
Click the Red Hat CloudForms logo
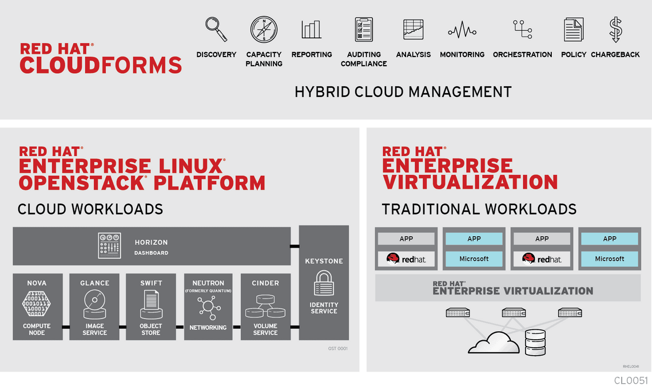point(101,58)
